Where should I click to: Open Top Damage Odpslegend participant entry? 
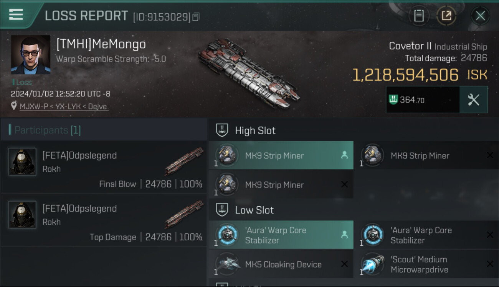tap(104, 220)
